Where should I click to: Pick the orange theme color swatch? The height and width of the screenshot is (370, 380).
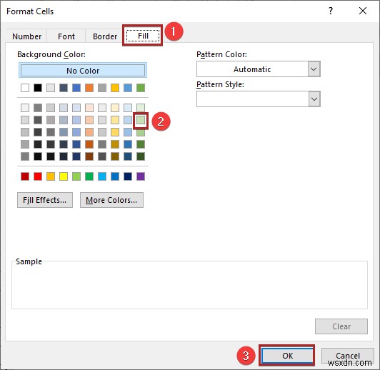pyautogui.click(x=89, y=88)
